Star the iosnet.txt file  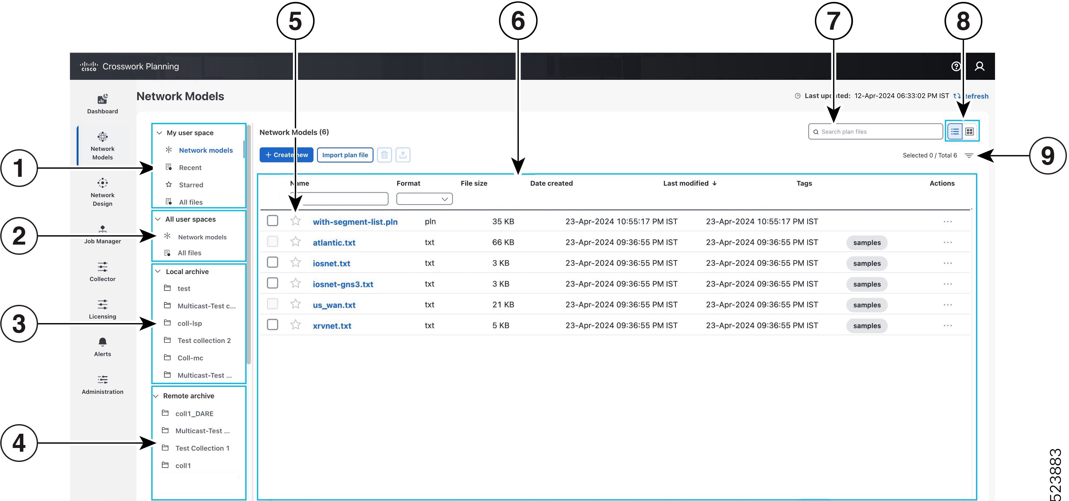pyautogui.click(x=296, y=263)
